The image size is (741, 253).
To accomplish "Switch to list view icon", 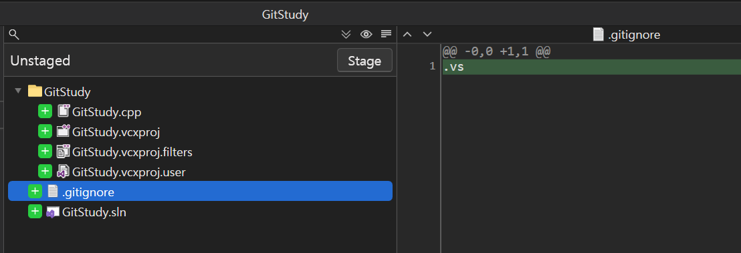I will click(x=386, y=34).
